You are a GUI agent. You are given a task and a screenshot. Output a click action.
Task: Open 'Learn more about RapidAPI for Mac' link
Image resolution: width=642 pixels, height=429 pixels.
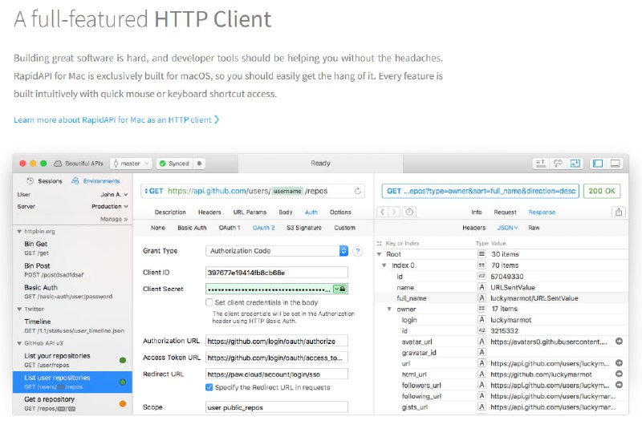coord(116,119)
